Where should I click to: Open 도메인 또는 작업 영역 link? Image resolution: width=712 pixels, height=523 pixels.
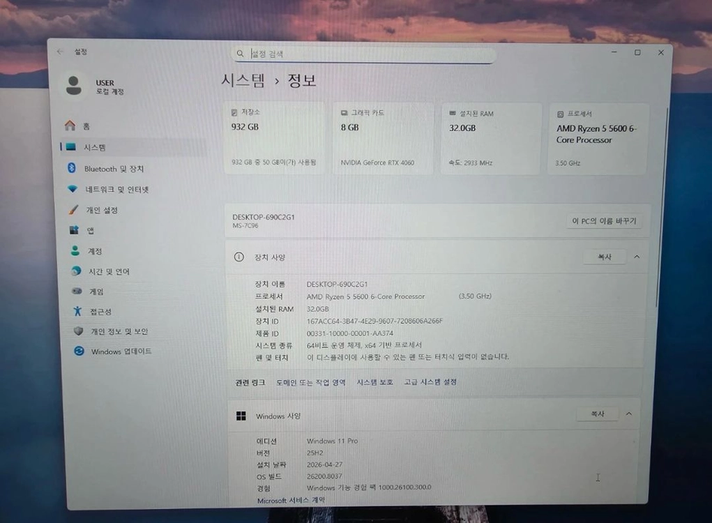point(310,382)
